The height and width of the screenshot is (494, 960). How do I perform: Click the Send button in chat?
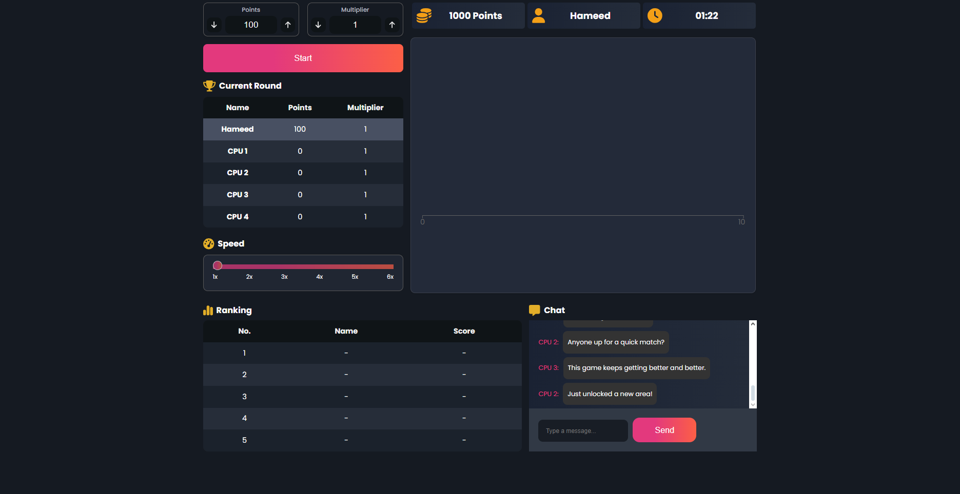point(664,430)
